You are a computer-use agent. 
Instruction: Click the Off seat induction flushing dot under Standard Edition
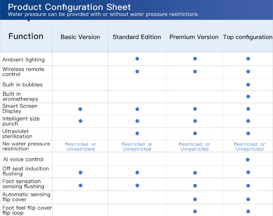click(x=137, y=173)
